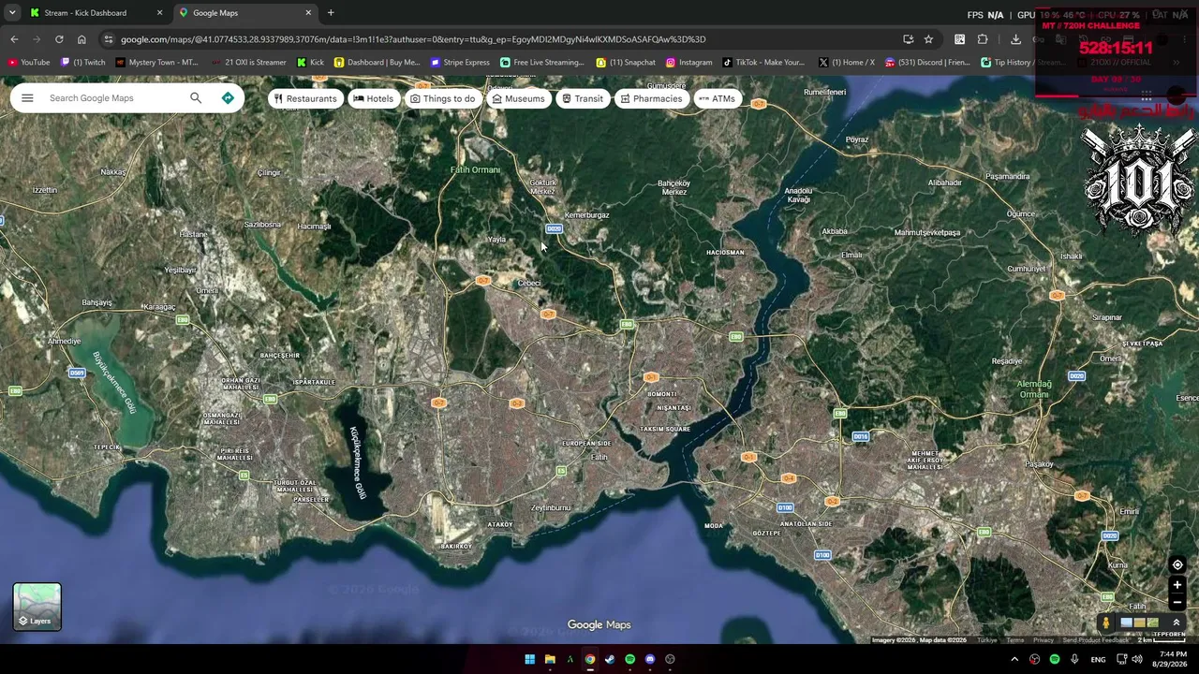Center map on your location

tap(1177, 564)
